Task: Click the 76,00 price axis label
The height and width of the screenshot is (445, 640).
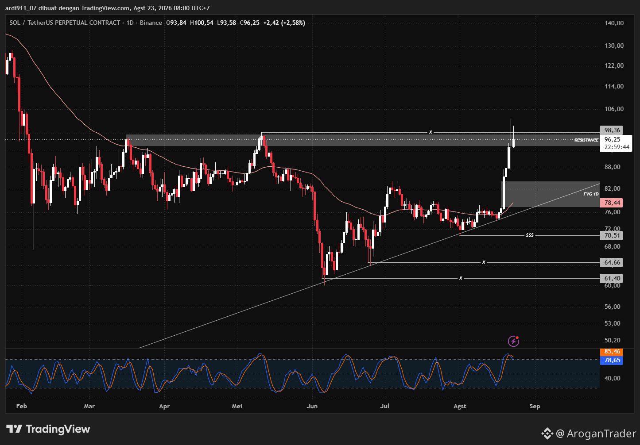Action: (x=612, y=212)
